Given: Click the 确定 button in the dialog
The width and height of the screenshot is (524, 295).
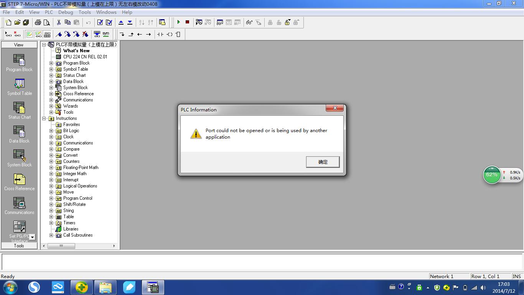Looking at the screenshot, I should [x=323, y=162].
